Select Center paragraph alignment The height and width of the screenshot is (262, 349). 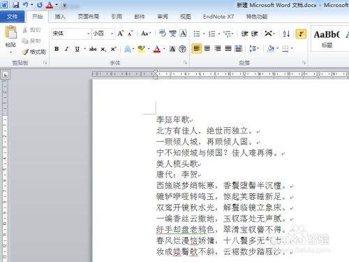[x=207, y=48]
